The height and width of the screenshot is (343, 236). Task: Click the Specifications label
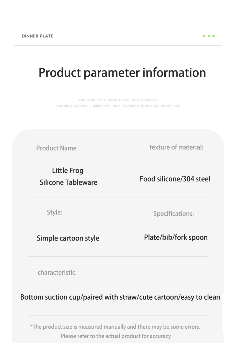[173, 214]
